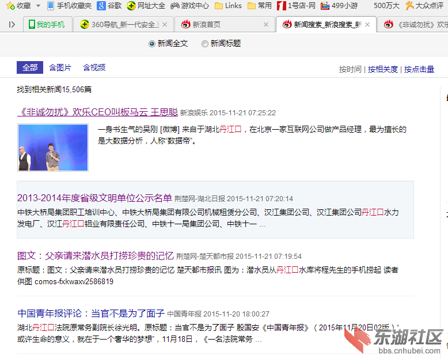This screenshot has width=448, height=358.
Task: Click the 非诚勿扰 article thumbnail
Action: click(x=53, y=148)
